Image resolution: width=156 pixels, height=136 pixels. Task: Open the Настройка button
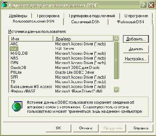pyautogui.click(x=136, y=59)
